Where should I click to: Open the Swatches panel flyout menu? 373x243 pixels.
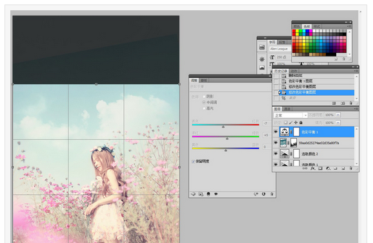(349, 26)
